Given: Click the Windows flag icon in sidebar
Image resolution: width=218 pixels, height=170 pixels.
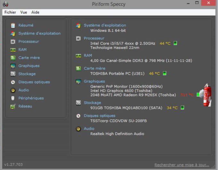Looking at the screenshot, I should point(13,34).
